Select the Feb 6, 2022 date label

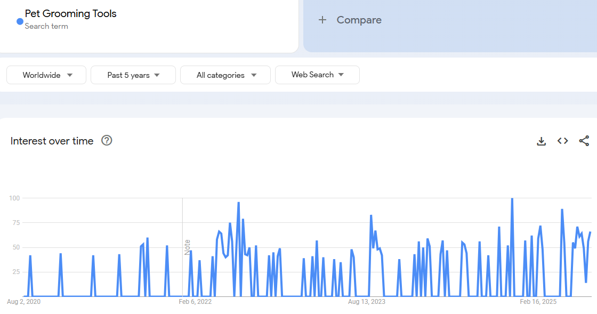tap(195, 302)
